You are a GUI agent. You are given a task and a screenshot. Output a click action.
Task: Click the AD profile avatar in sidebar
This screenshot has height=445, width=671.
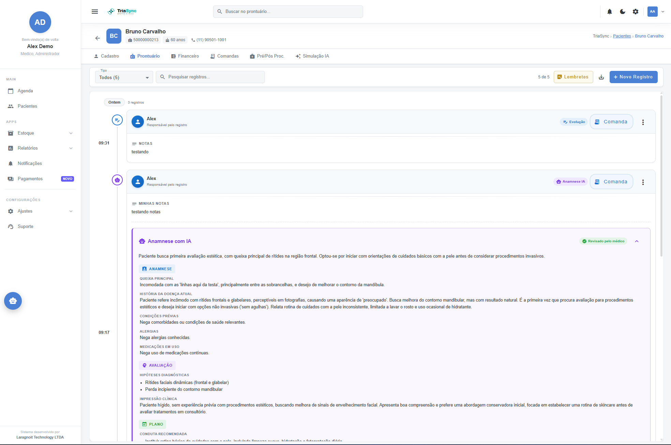point(40,22)
